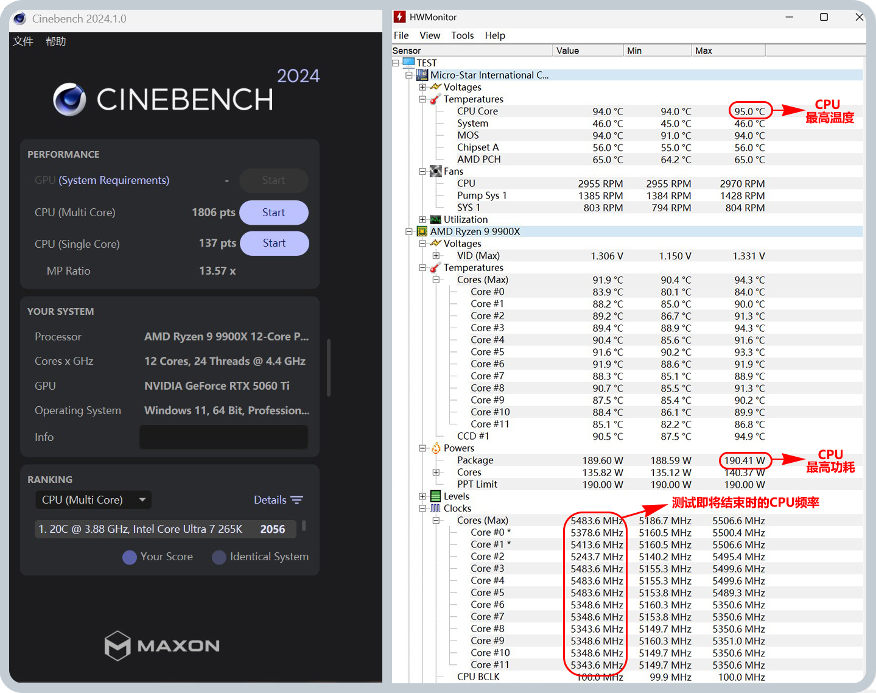The image size is (876, 693).
Task: Click the ranking list scrollbar in Cinebench
Action: tap(304, 526)
